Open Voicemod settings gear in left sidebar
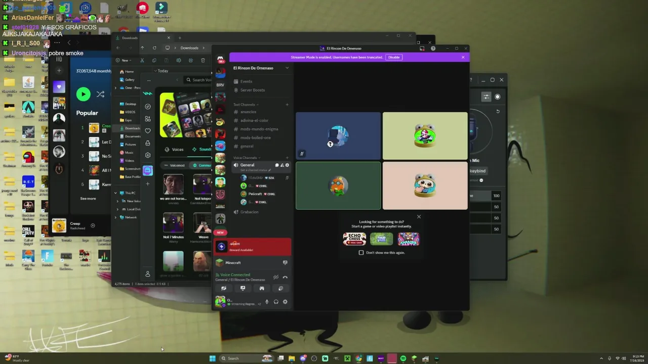The width and height of the screenshot is (648, 364). pos(148,155)
